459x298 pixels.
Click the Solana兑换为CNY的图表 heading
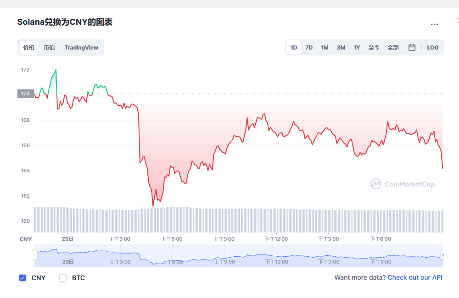tap(65, 22)
